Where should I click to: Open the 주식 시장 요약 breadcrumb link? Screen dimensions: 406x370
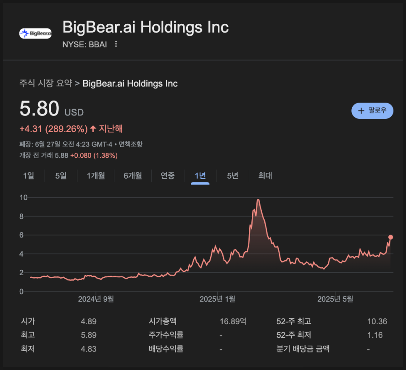46,83
